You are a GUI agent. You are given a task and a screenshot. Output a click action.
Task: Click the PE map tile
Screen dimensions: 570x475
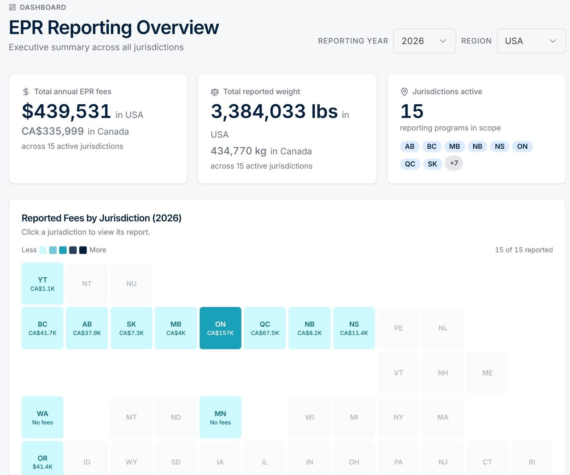399,328
